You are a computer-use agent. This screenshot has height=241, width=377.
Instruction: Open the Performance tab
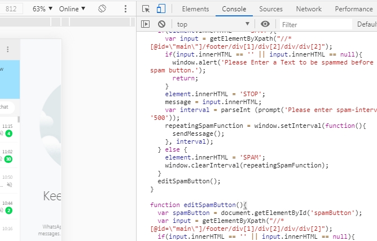(x=354, y=9)
